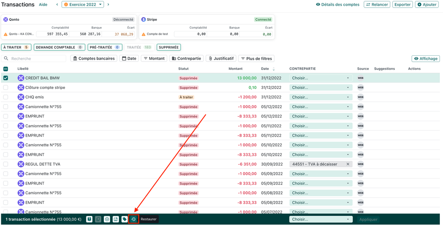Switch to the À TRAITER tab

(16, 47)
